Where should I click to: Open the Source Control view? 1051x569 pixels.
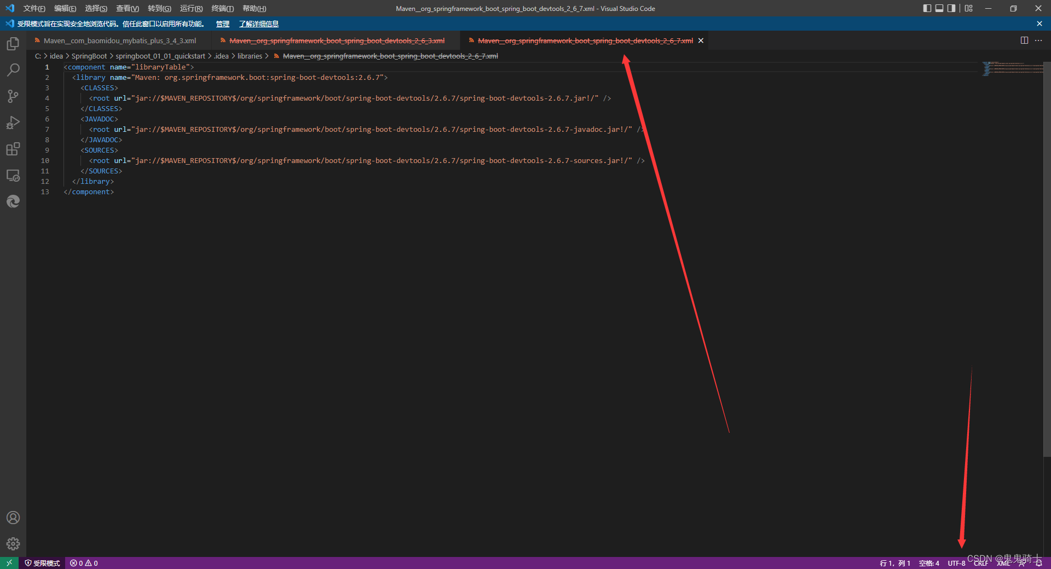(x=13, y=96)
